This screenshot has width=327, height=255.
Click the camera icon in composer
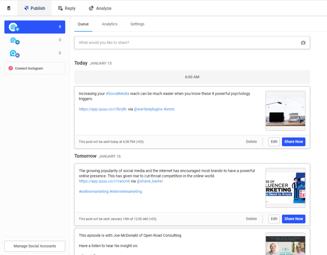(x=303, y=42)
